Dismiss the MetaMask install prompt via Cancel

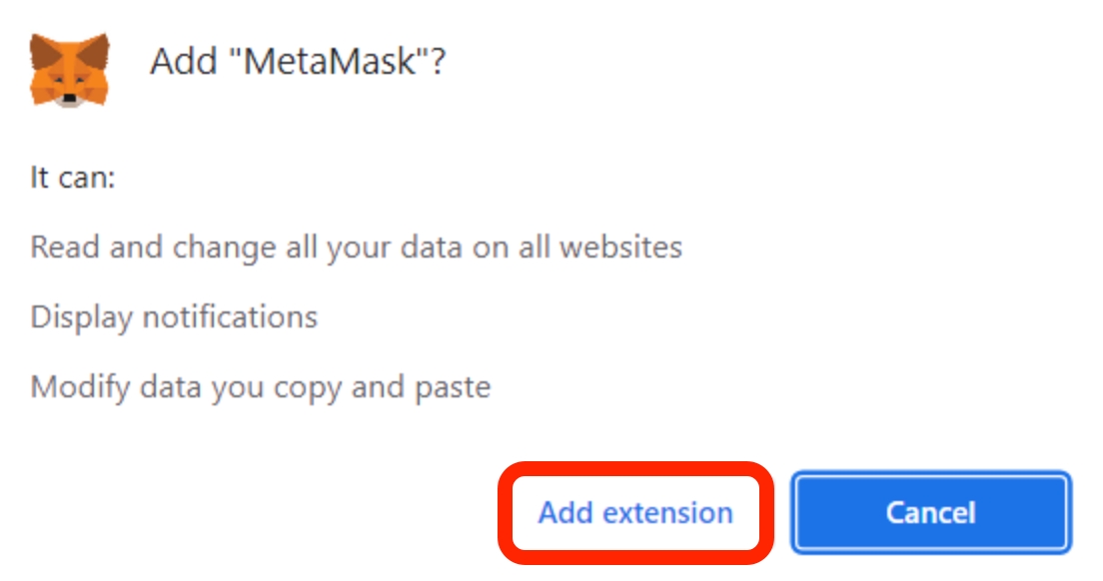(930, 513)
